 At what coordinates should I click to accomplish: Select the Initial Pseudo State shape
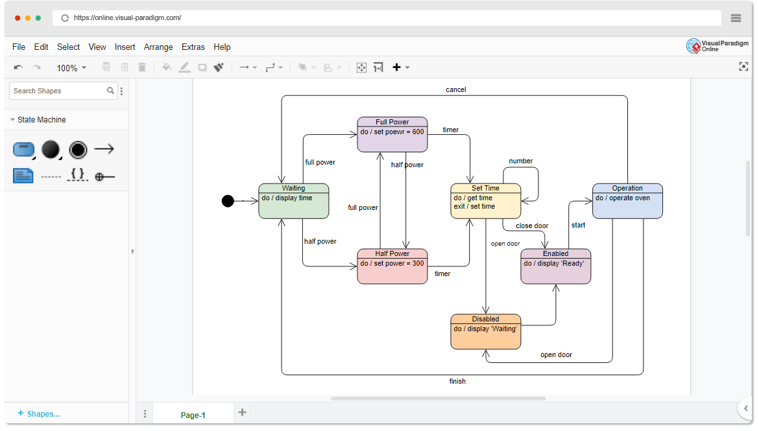(51, 149)
